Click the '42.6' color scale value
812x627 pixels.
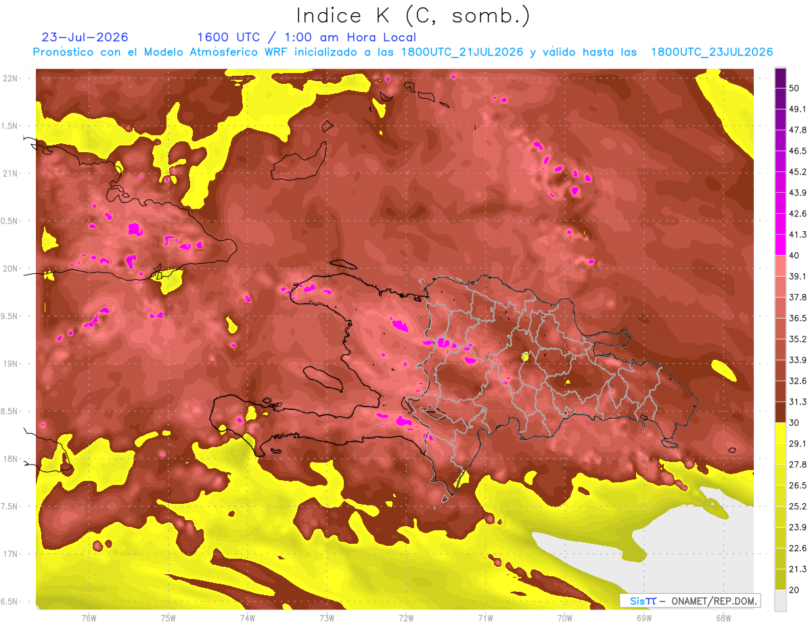click(798, 214)
